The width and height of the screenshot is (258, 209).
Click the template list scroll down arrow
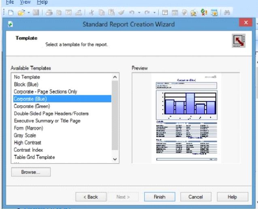(115, 159)
